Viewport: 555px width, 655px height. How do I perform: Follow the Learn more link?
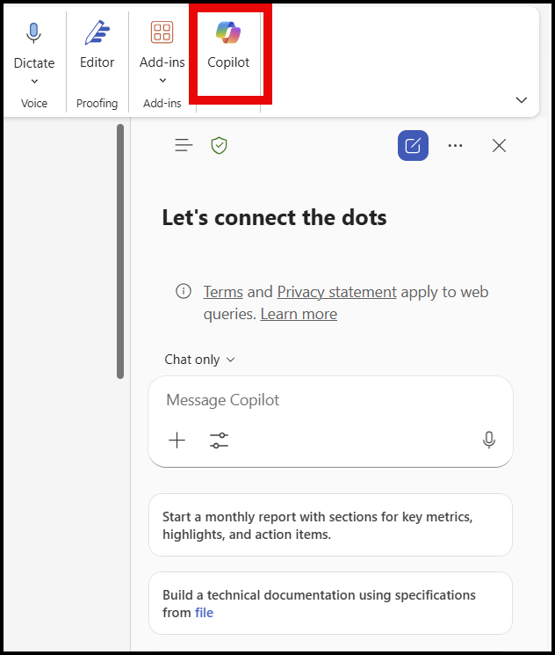pos(299,314)
